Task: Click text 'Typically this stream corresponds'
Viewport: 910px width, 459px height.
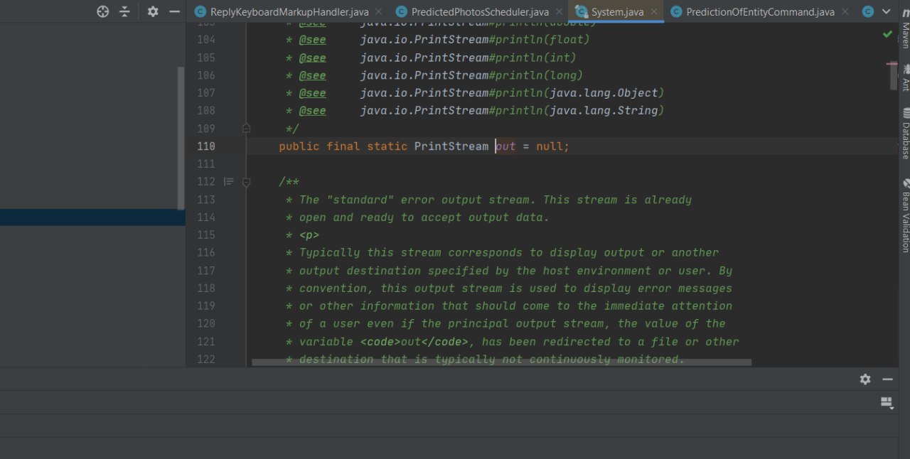Action: [411, 253]
